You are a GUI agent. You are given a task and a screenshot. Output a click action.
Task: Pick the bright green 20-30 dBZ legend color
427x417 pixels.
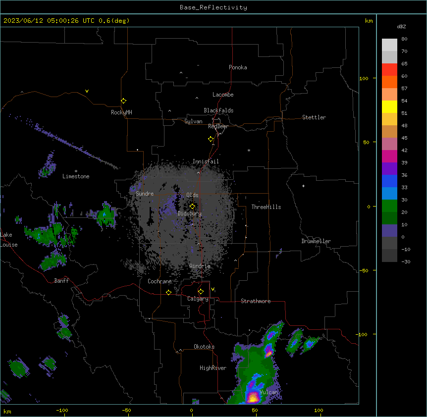click(x=389, y=206)
